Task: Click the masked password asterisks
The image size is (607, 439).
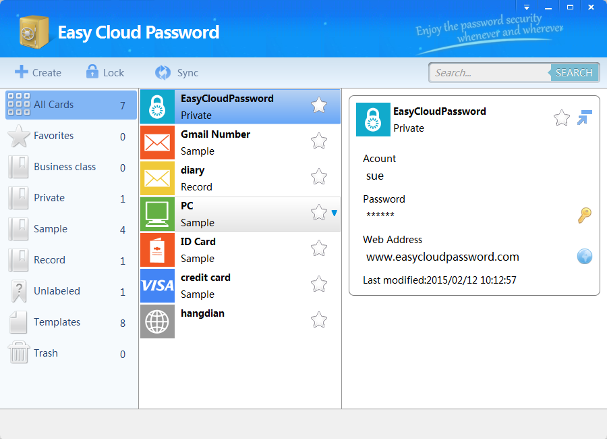Action: pos(380,215)
